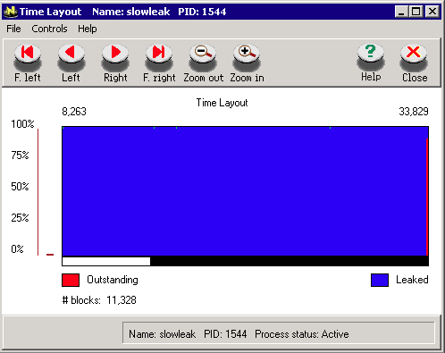Image resolution: width=445 pixels, height=353 pixels.
Task: Open the Controls menu
Action: coord(49,29)
